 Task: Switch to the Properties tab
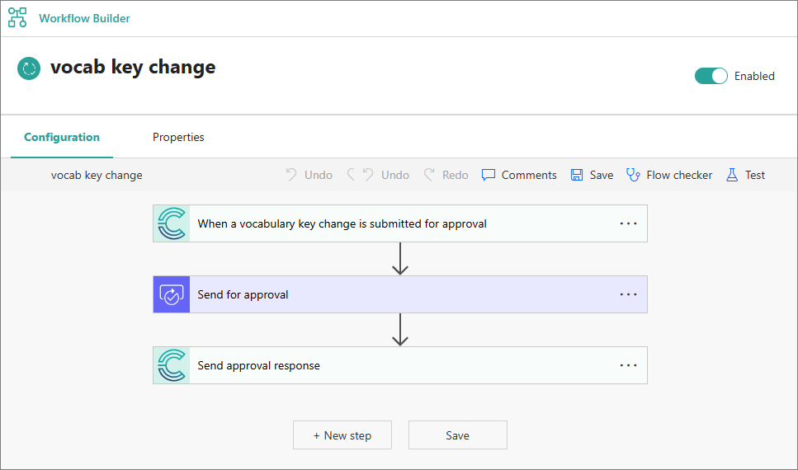178,138
